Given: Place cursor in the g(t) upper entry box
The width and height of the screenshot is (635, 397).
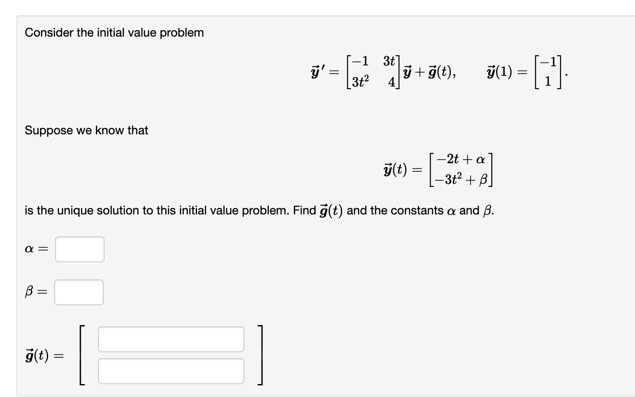Looking at the screenshot, I should [171, 340].
